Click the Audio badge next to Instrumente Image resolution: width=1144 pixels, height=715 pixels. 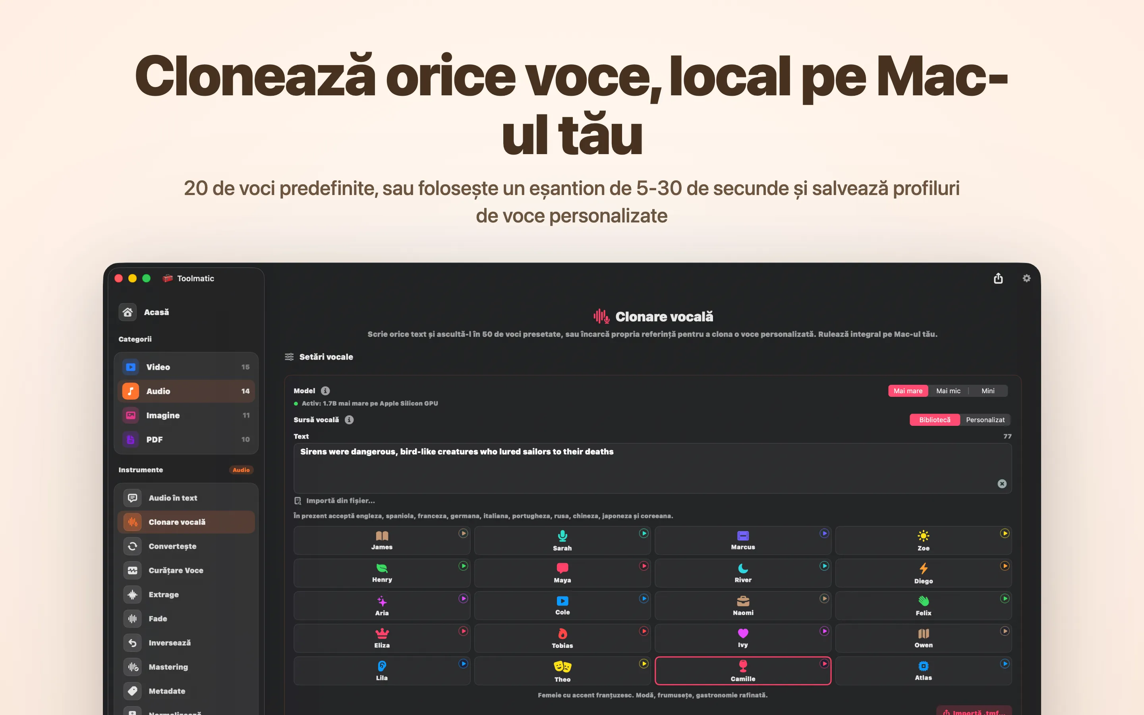[241, 470]
